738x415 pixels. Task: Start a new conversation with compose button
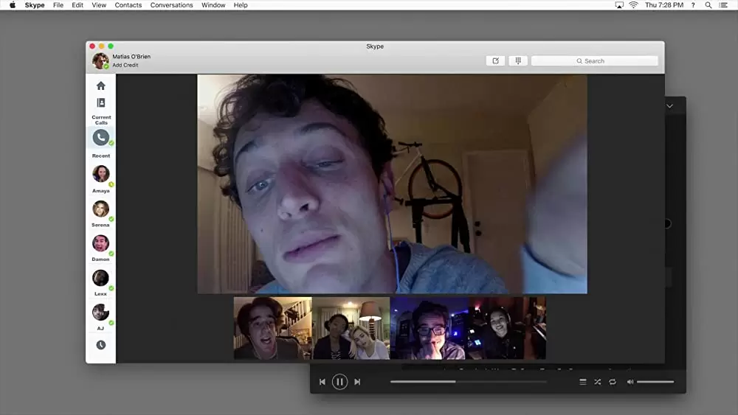[x=495, y=61]
